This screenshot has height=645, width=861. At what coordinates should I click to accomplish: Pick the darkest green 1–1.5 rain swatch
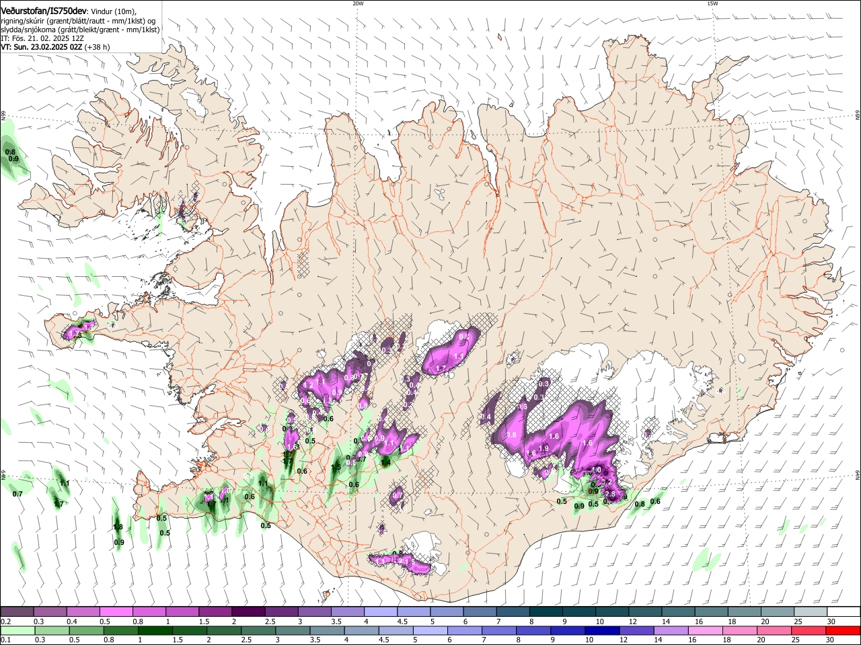coord(155,630)
